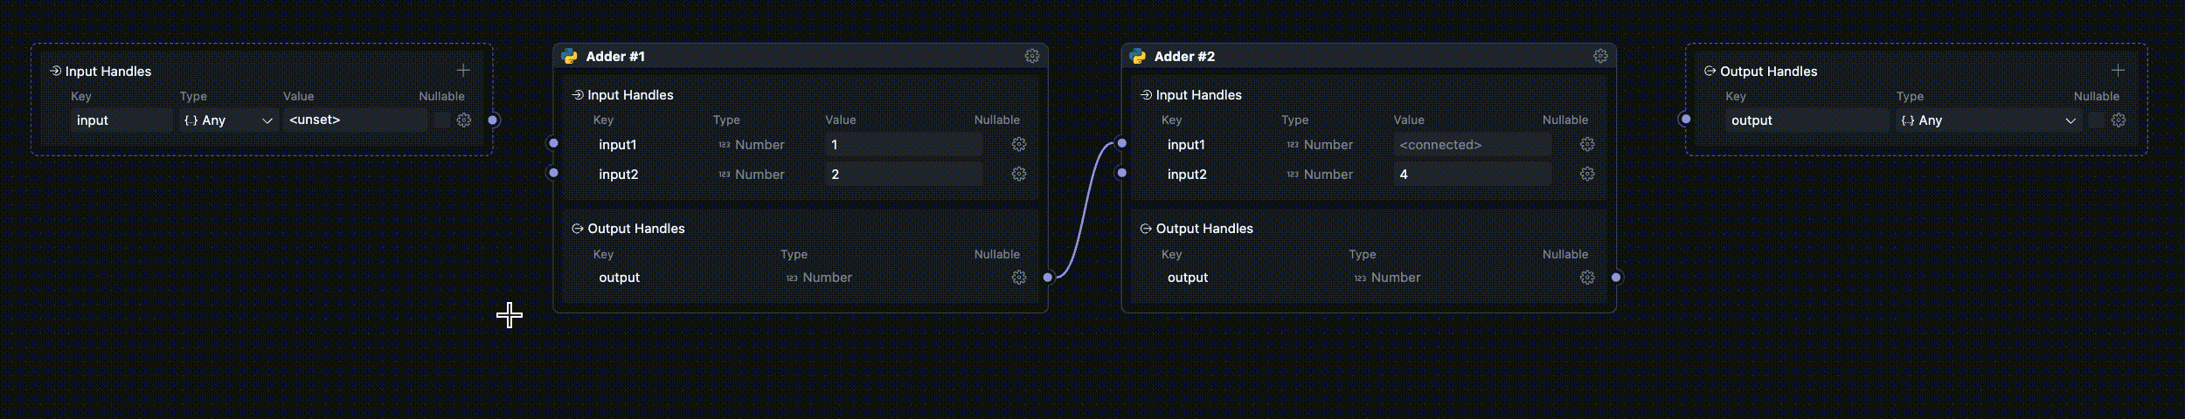Toggle Nullable checkbox for flow input handle

(x=441, y=120)
